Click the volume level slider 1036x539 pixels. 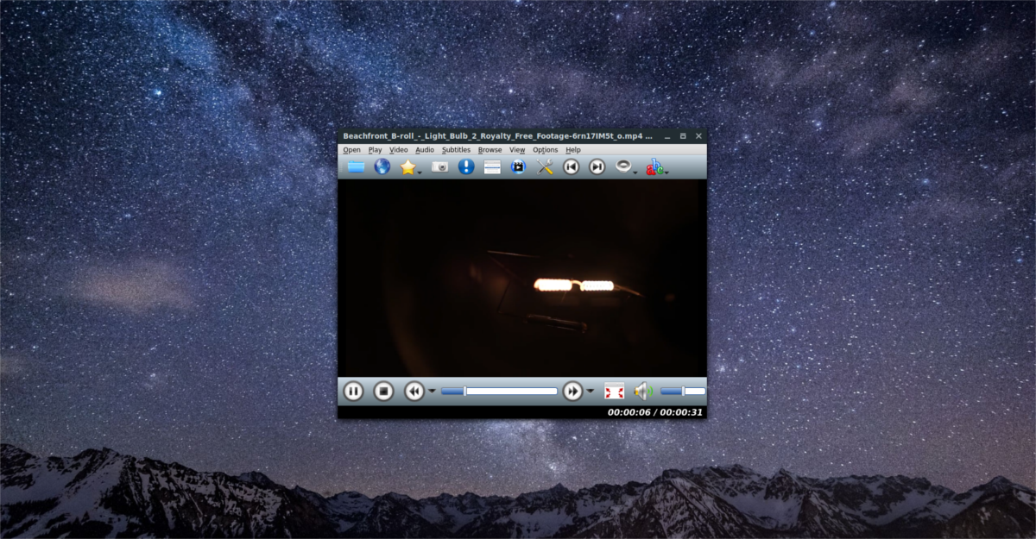pyautogui.click(x=683, y=391)
